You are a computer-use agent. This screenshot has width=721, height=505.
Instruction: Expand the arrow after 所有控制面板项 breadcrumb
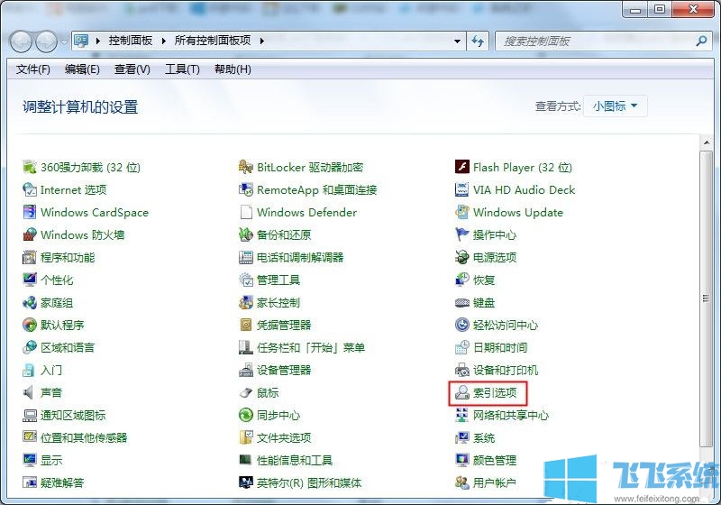pyautogui.click(x=261, y=41)
